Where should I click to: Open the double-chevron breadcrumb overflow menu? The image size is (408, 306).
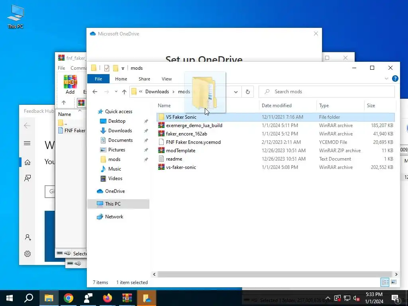pos(141,92)
